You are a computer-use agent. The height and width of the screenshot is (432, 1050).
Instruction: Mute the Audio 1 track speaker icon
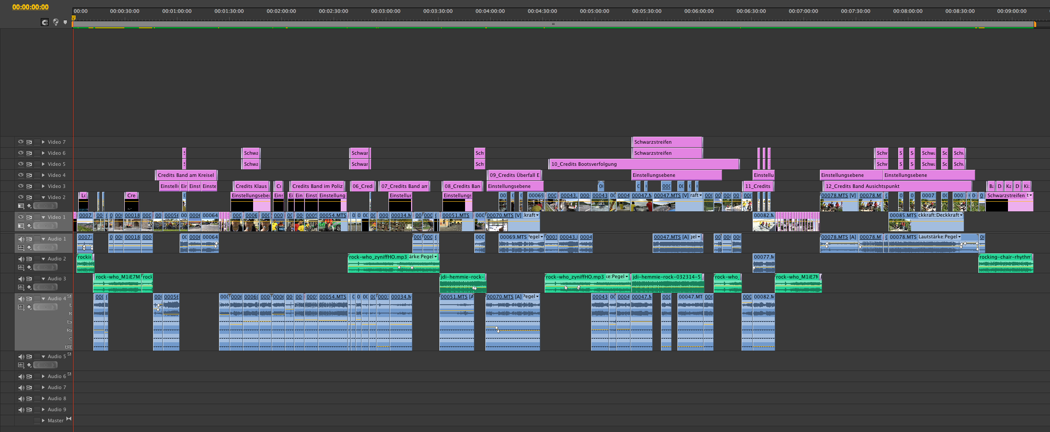pyautogui.click(x=21, y=239)
